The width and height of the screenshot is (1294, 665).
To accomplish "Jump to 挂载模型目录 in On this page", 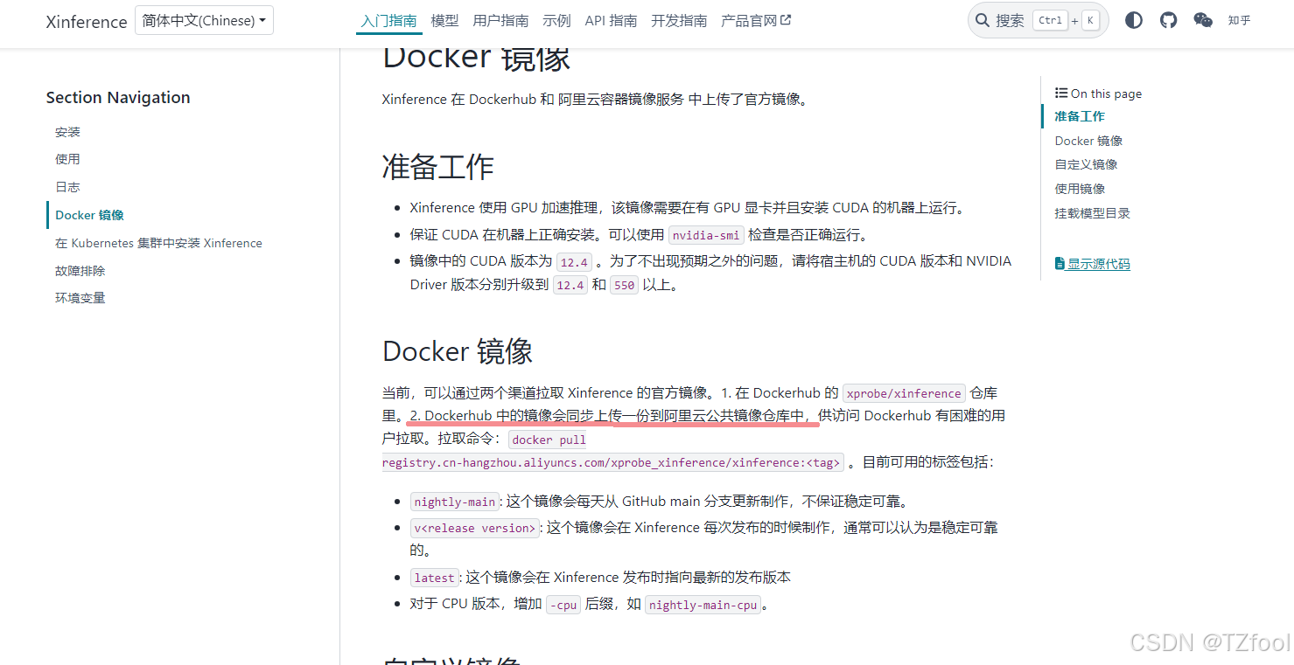I will point(1092,213).
